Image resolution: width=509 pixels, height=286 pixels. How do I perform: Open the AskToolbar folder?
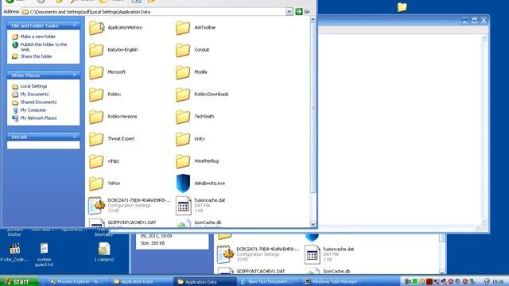point(196,28)
